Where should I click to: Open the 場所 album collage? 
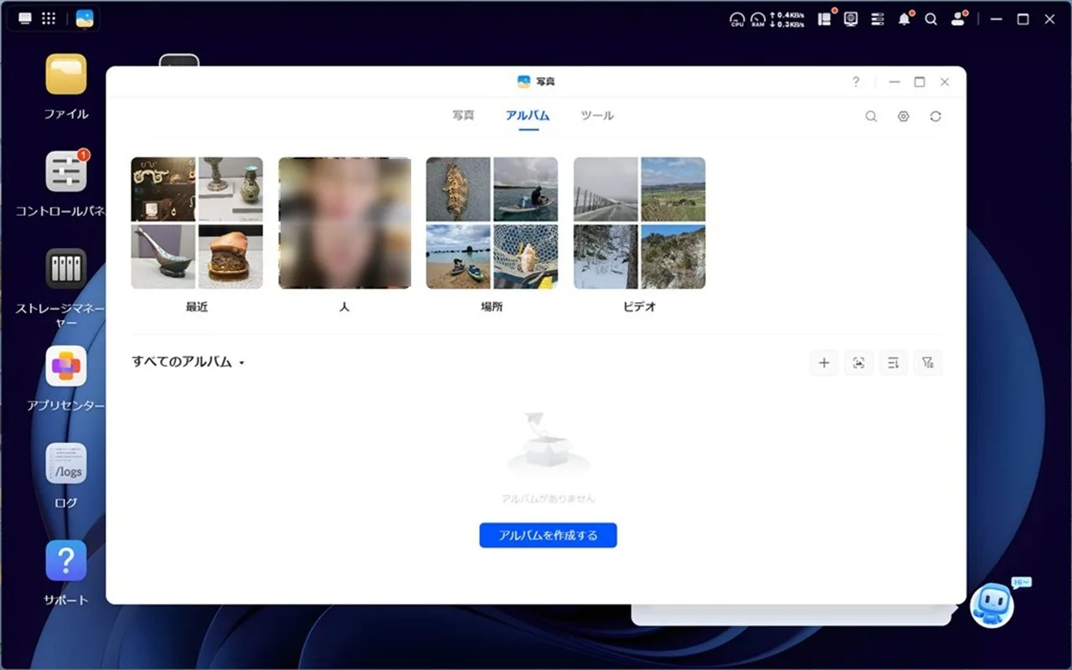click(x=492, y=223)
